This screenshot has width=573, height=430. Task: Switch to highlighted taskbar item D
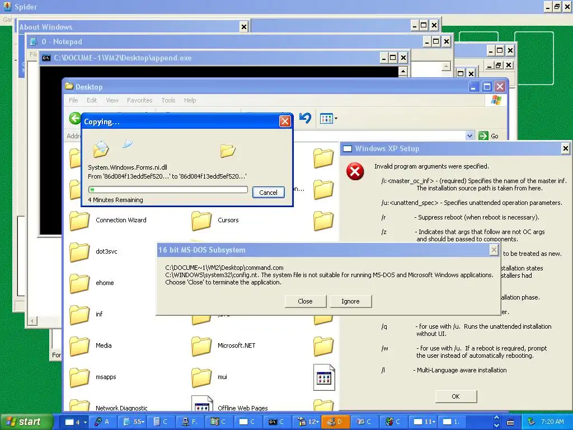[x=336, y=422]
